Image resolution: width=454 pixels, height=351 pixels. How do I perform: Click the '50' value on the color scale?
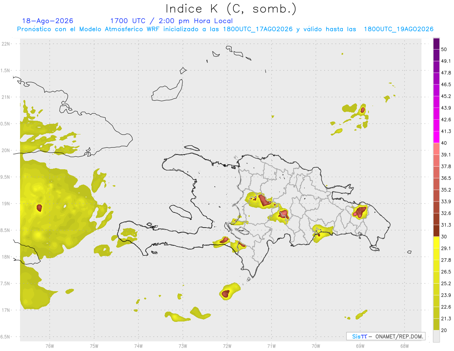tap(444, 49)
